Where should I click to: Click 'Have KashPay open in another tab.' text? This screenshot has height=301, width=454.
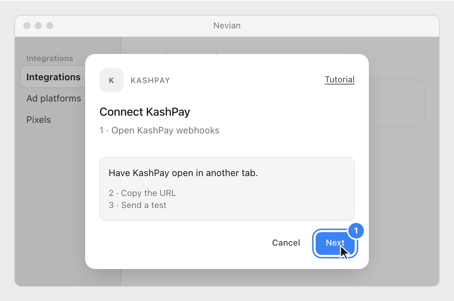tap(183, 173)
